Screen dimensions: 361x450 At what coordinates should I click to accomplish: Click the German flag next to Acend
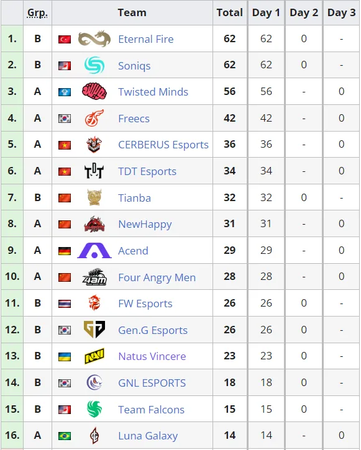pyautogui.click(x=65, y=251)
